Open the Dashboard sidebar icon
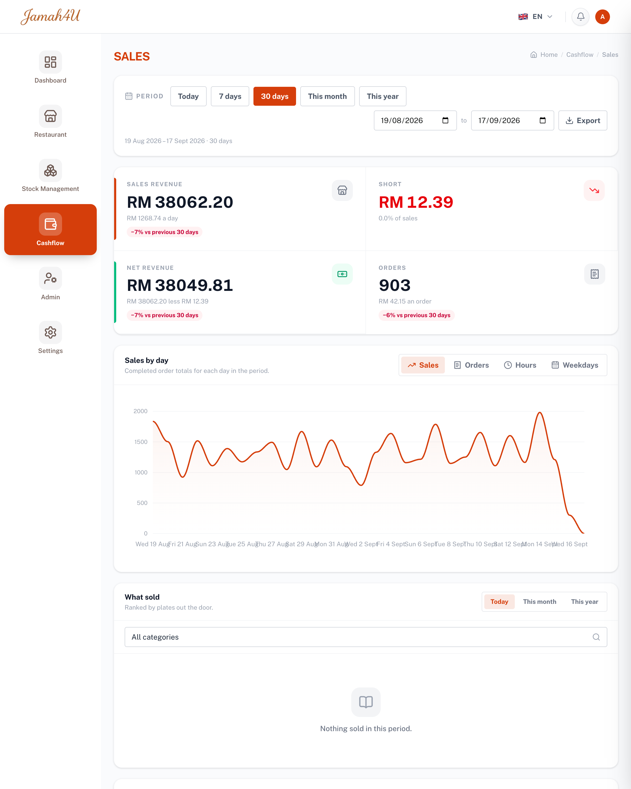This screenshot has width=631, height=789. [50, 62]
